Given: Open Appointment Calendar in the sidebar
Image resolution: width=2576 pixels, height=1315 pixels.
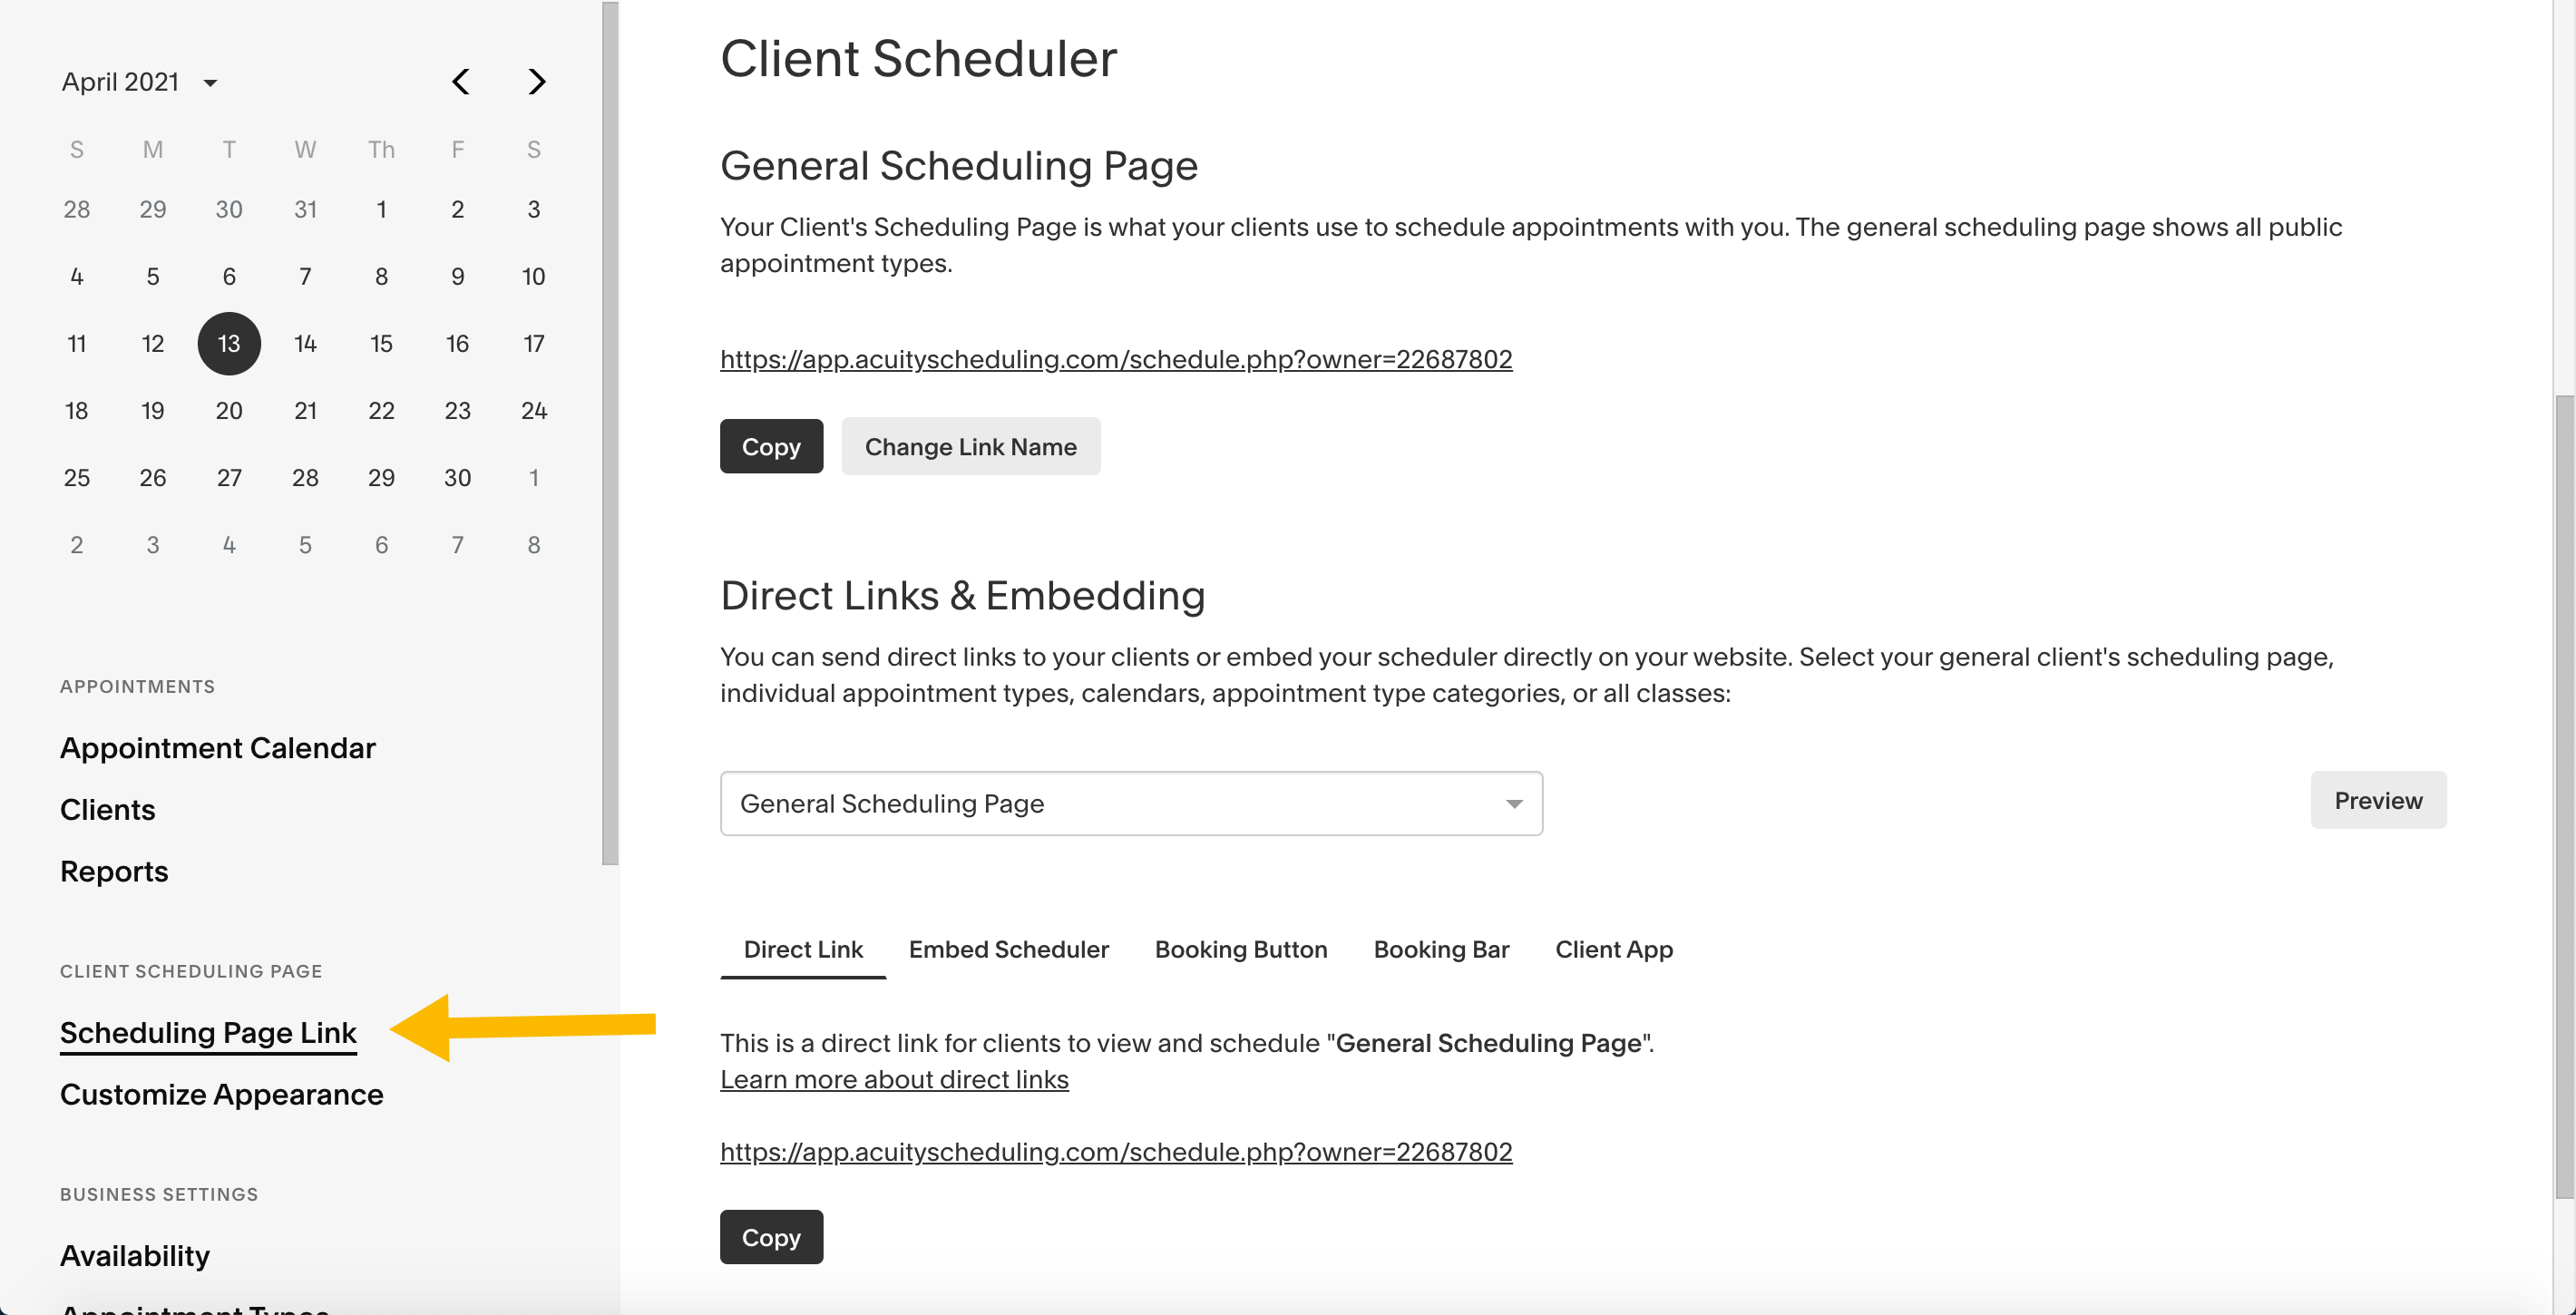Looking at the screenshot, I should pos(218,748).
